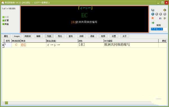Open the 属性 tab
Image resolution: width=169 pixels, height=107 pixels.
click(6, 36)
